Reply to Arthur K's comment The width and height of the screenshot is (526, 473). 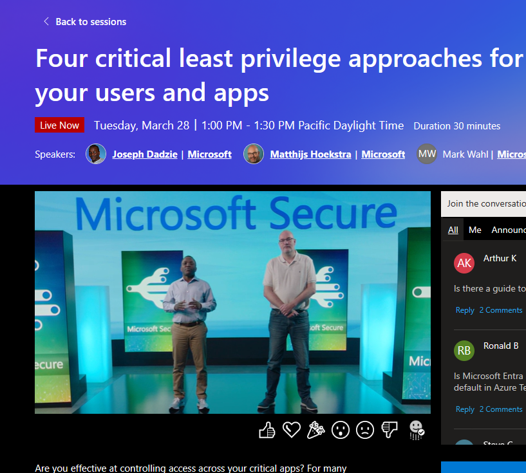(465, 310)
